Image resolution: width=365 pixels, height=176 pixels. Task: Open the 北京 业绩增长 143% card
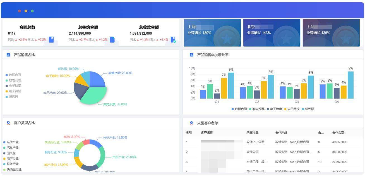pos(272,33)
